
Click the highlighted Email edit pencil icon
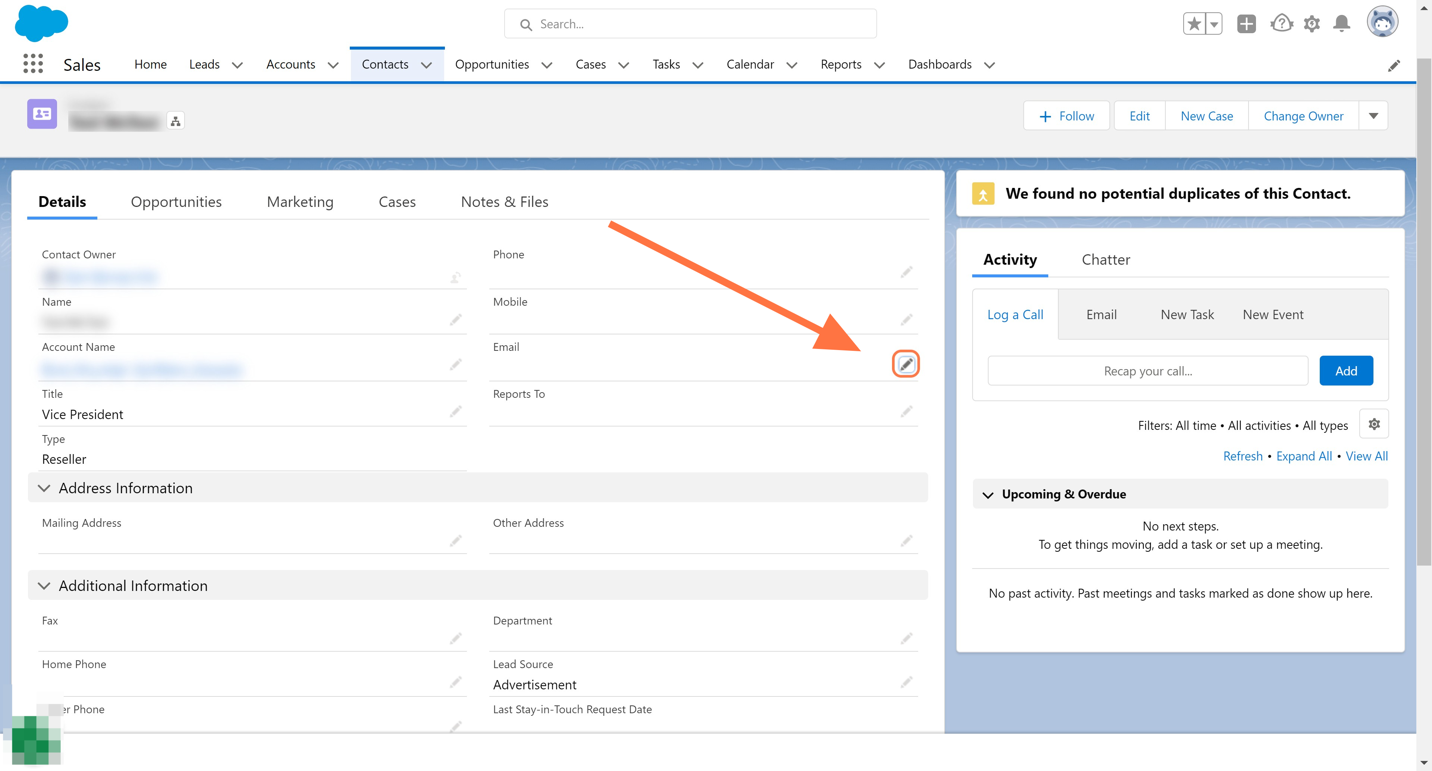906,364
